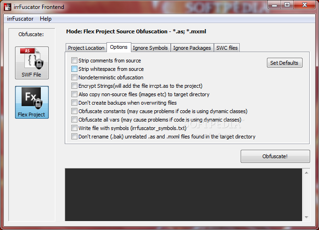Close the irrFuscator Frontend window
This screenshot has width=319, height=230.
pyautogui.click(x=304, y=5)
